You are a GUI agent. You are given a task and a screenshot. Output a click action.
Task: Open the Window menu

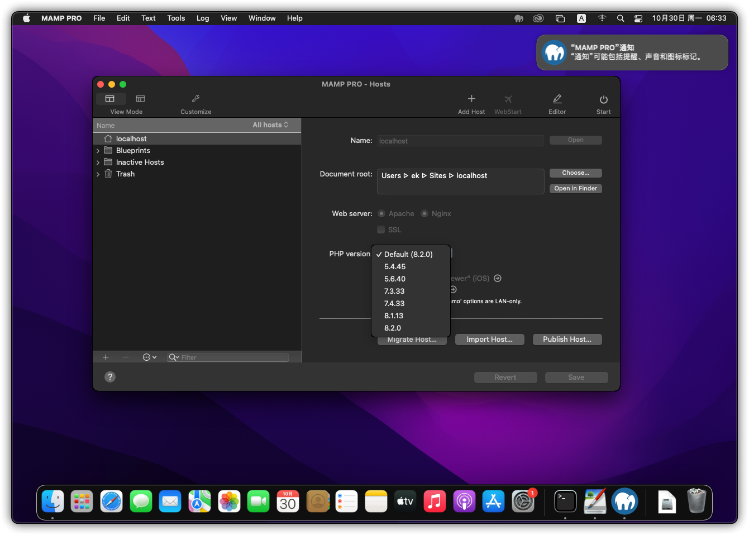tap(262, 18)
